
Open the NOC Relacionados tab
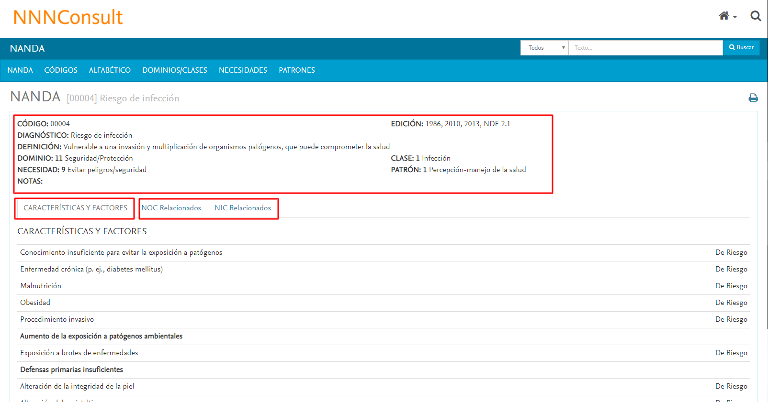click(x=171, y=208)
